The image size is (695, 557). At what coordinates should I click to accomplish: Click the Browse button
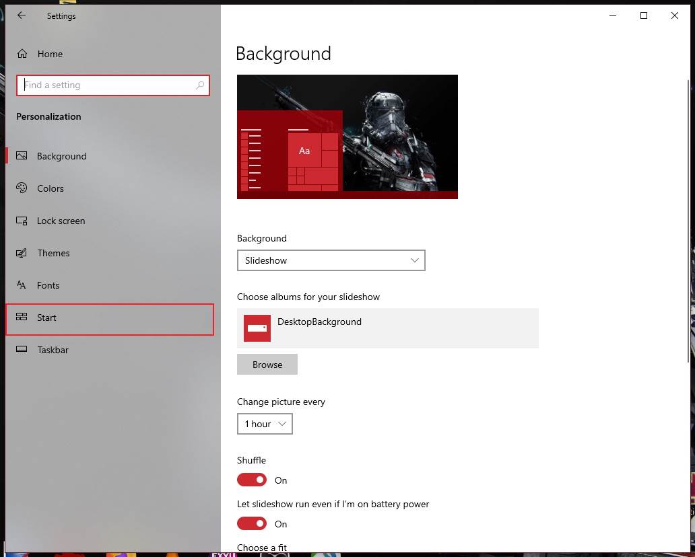pos(267,364)
